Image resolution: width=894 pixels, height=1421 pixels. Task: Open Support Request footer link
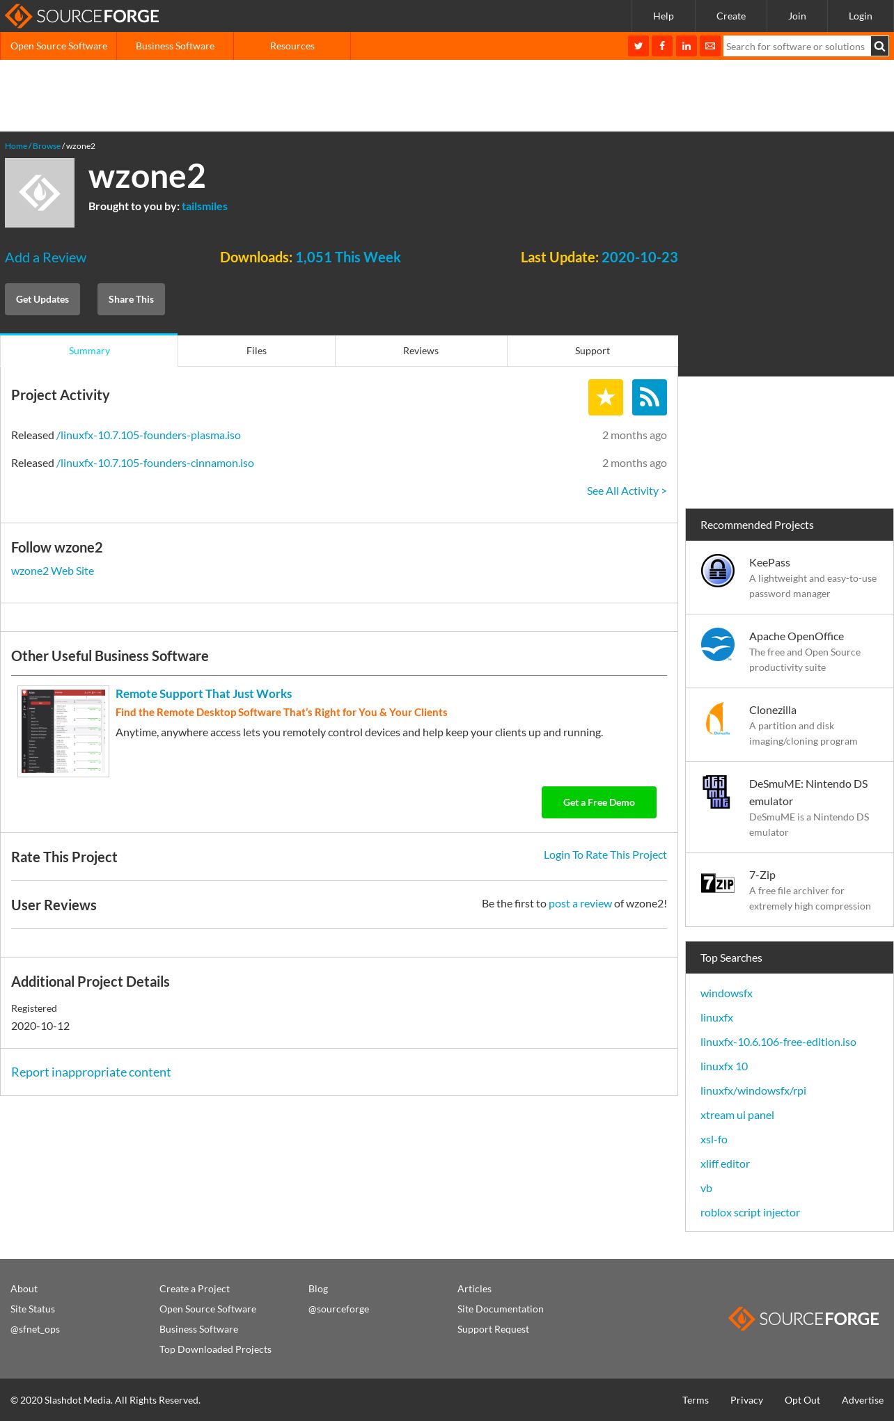click(493, 1329)
